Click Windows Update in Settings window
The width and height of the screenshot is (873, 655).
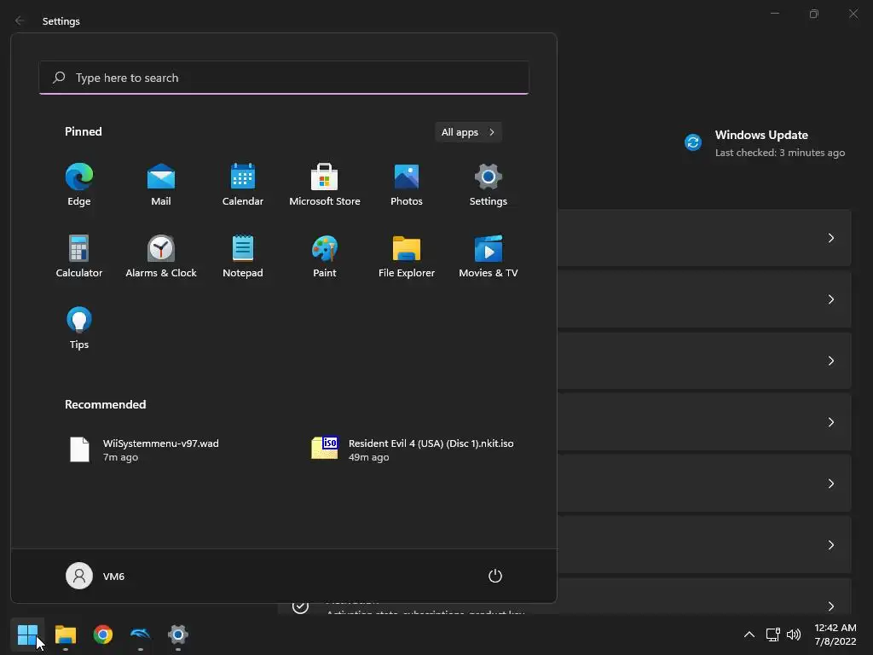[761, 135]
